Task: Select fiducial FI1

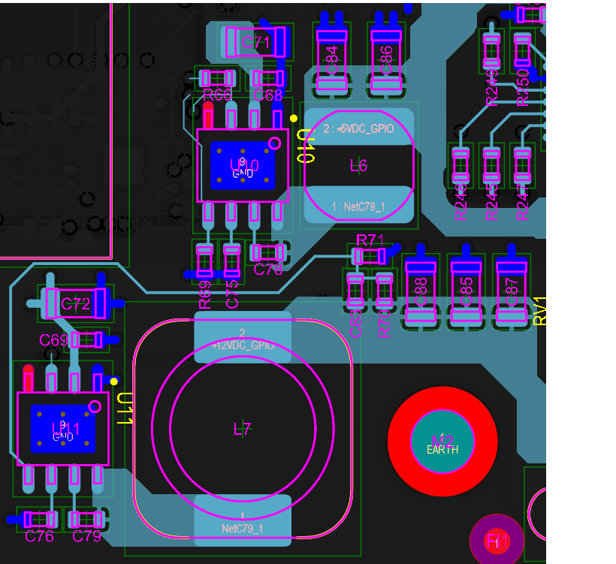Action: pyautogui.click(x=497, y=541)
